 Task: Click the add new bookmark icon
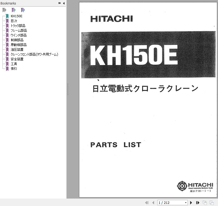(14, 10)
